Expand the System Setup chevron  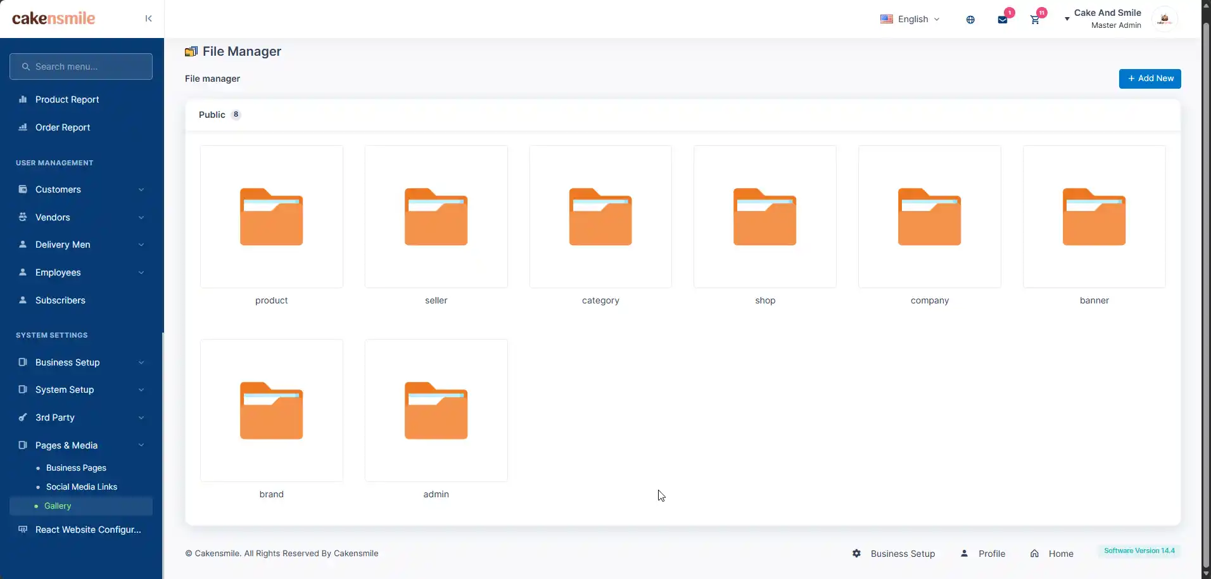pos(141,390)
